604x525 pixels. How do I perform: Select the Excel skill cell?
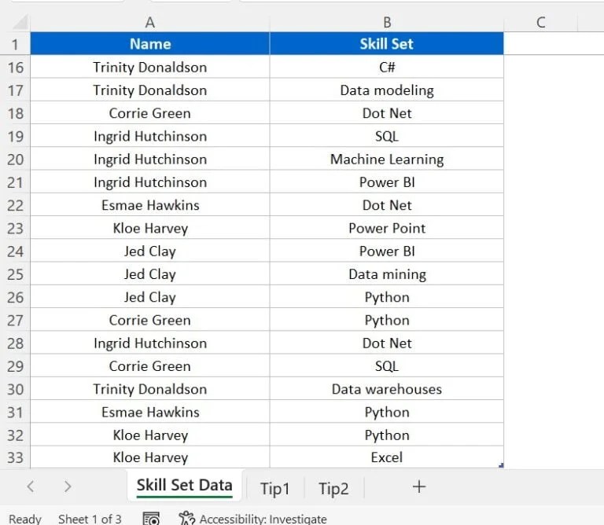click(x=387, y=457)
